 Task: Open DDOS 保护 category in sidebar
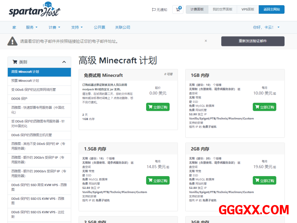click(x=19, y=99)
